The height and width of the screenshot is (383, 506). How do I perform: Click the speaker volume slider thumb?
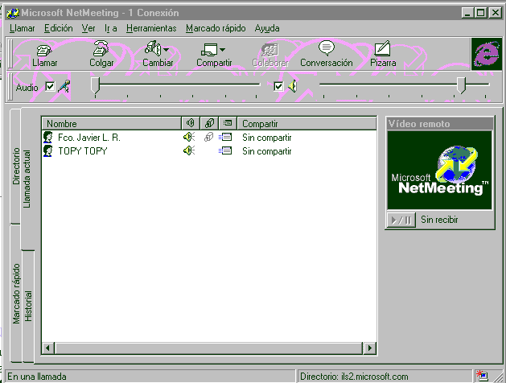[462, 85]
